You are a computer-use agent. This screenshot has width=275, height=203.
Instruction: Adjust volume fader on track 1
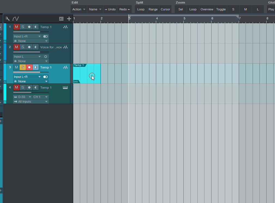(x=31, y=32)
